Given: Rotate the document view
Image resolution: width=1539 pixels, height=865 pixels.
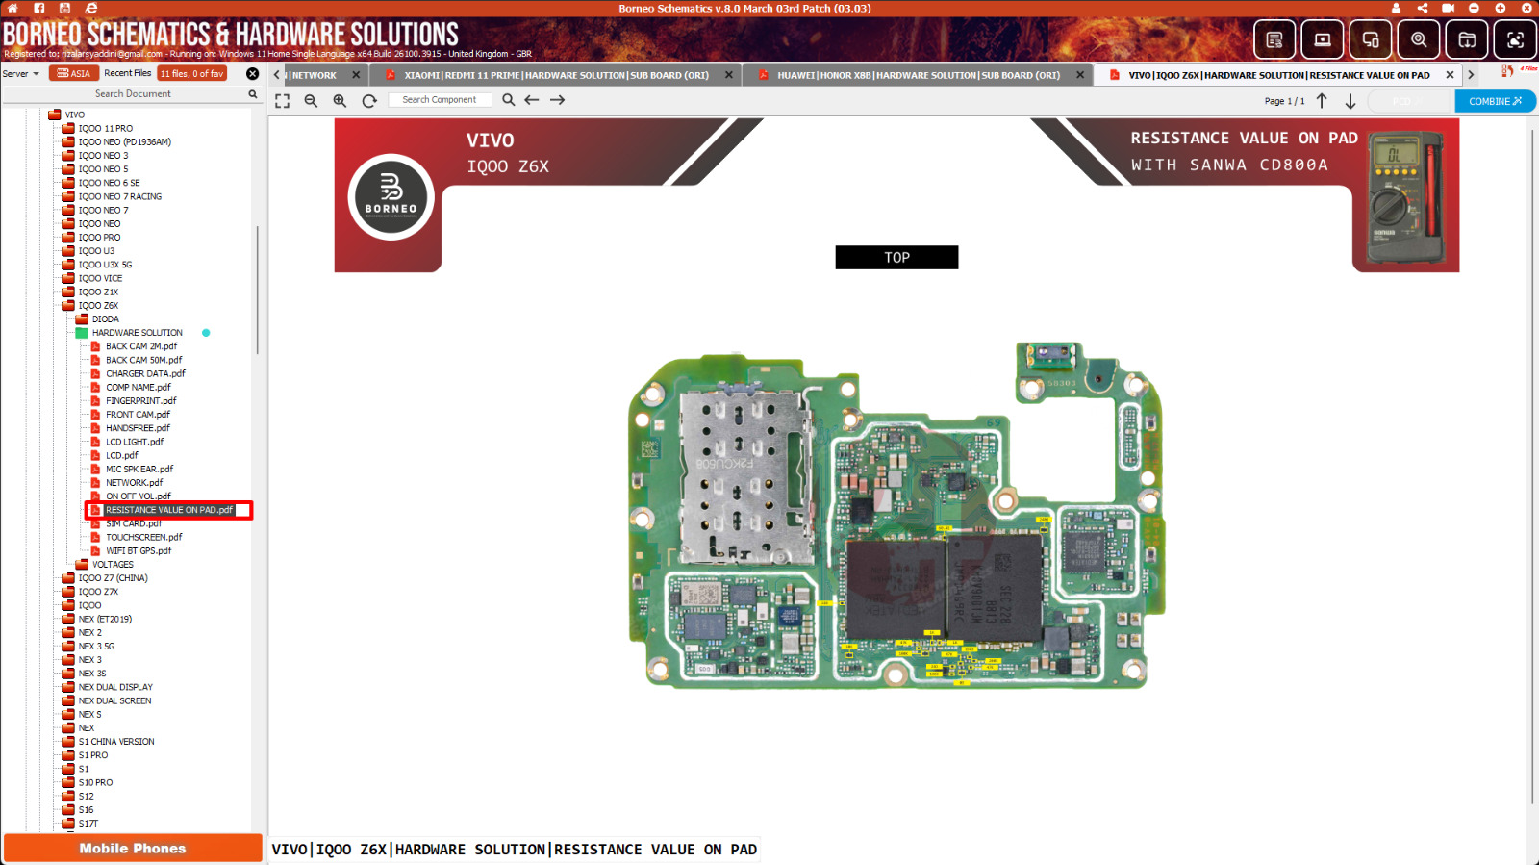Looking at the screenshot, I should pos(369,100).
